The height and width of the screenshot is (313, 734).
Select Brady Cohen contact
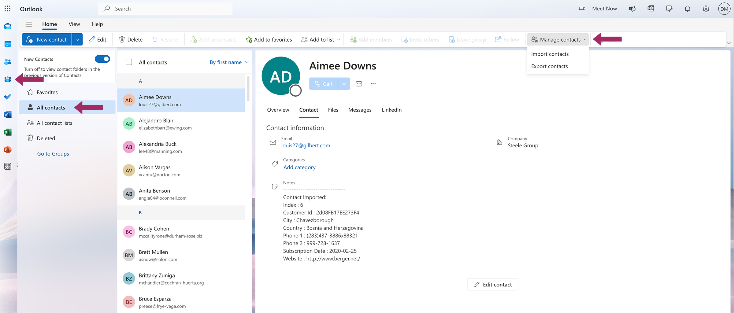(x=181, y=232)
